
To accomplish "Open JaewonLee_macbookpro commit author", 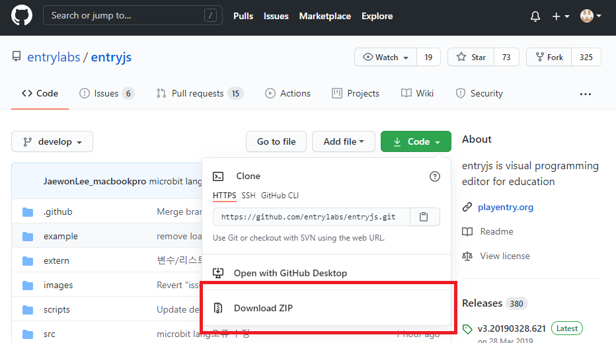I will click(95, 181).
